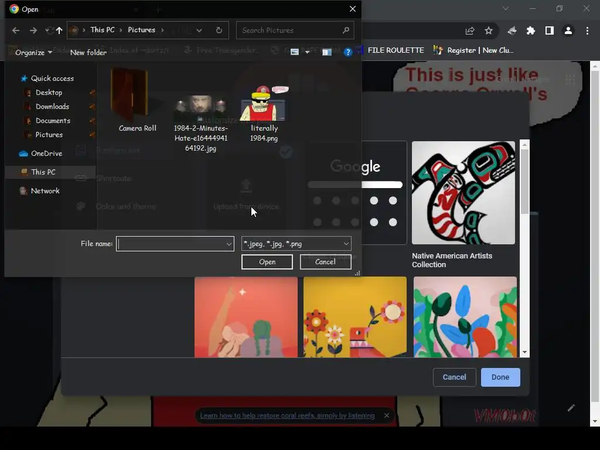Bookmark this page with the star icon
Image resolution: width=600 pixels, height=450 pixels.
pos(489,31)
